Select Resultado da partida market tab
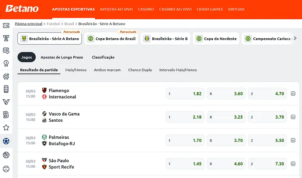 [x=39, y=70]
